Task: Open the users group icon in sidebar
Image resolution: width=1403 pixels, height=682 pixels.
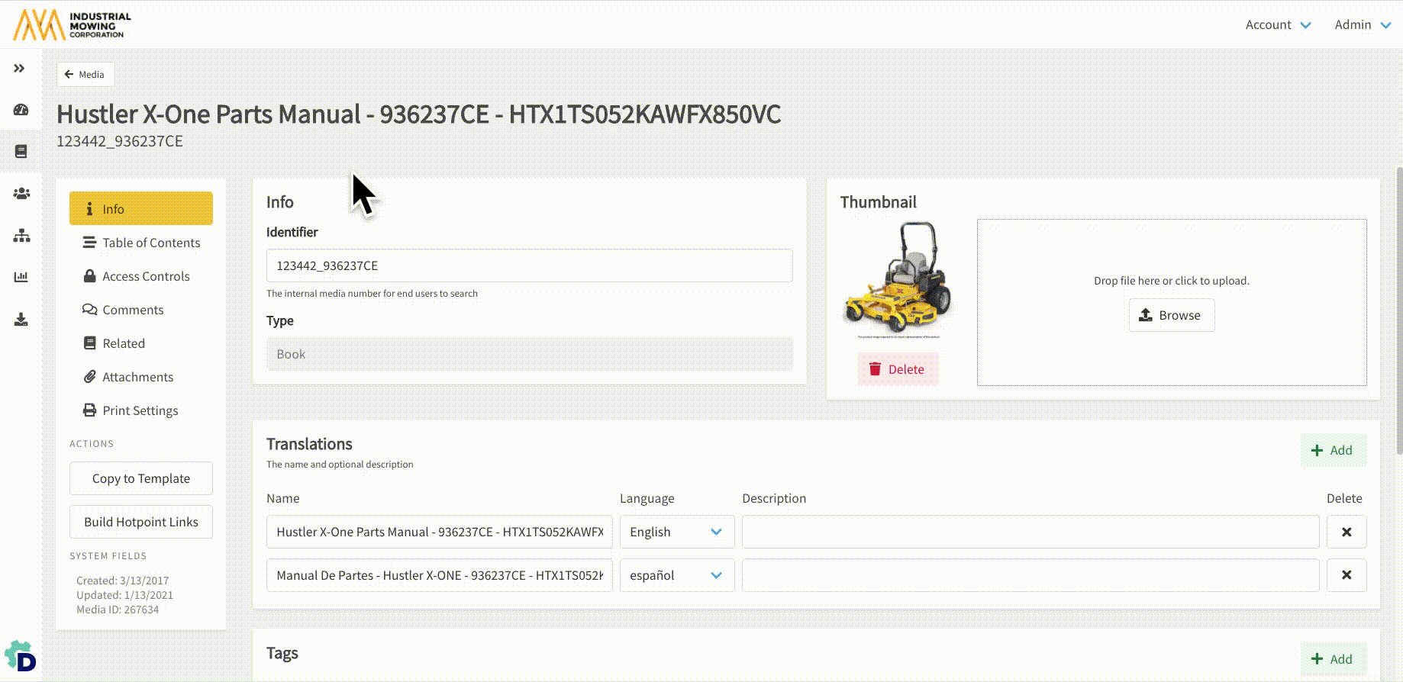Action: click(x=21, y=194)
